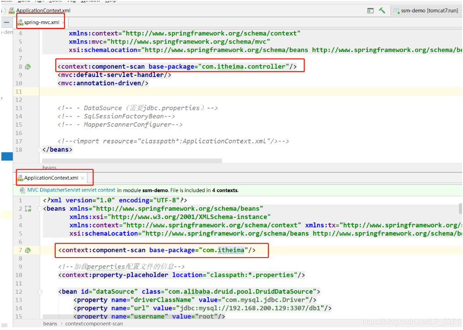Click the file icon on the ApplicationContext.xml tab
The width and height of the screenshot is (463, 330).
point(20,178)
